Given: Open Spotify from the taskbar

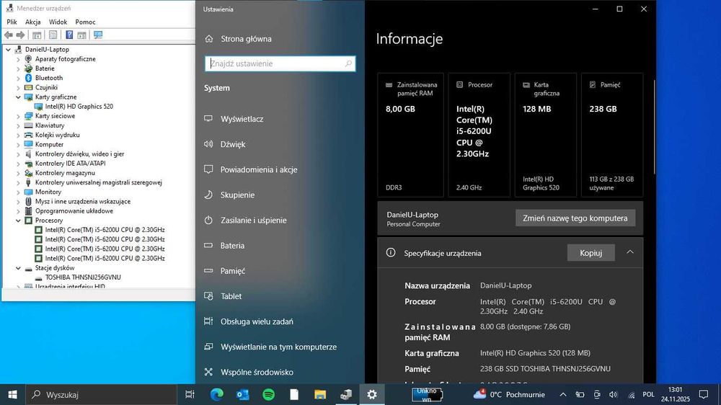Looking at the screenshot, I should click(268, 394).
